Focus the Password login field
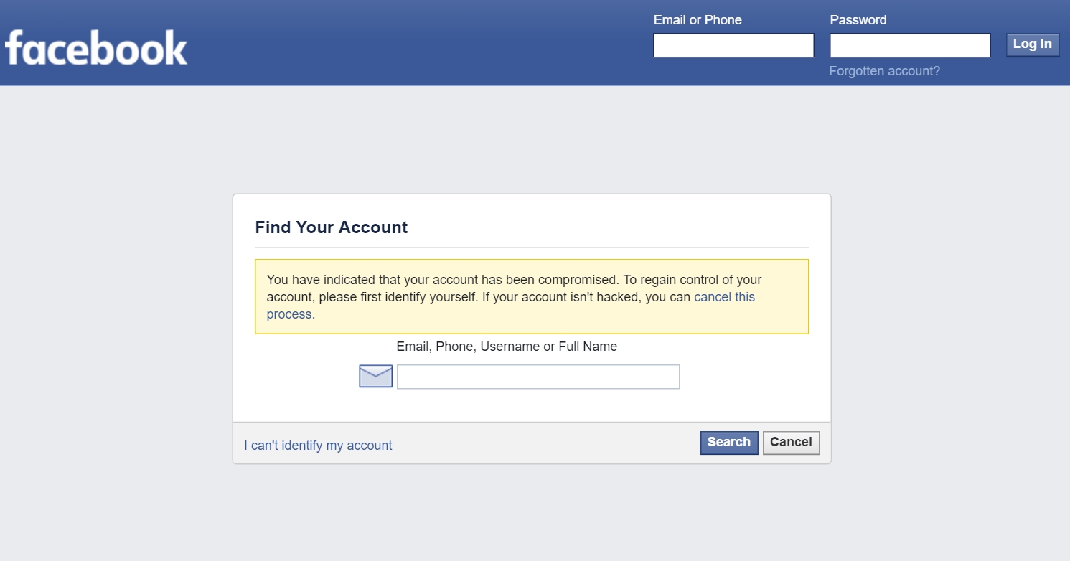 (x=910, y=45)
